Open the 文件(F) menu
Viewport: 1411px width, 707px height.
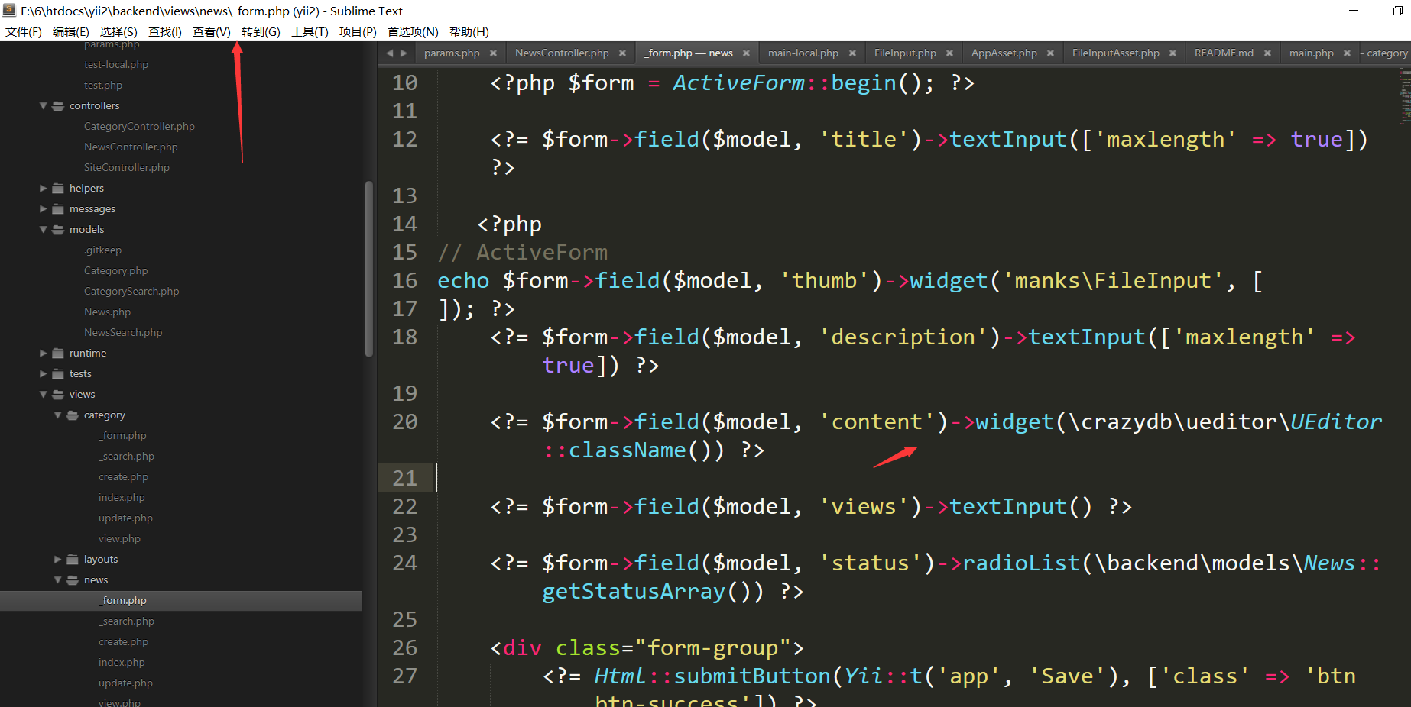24,31
